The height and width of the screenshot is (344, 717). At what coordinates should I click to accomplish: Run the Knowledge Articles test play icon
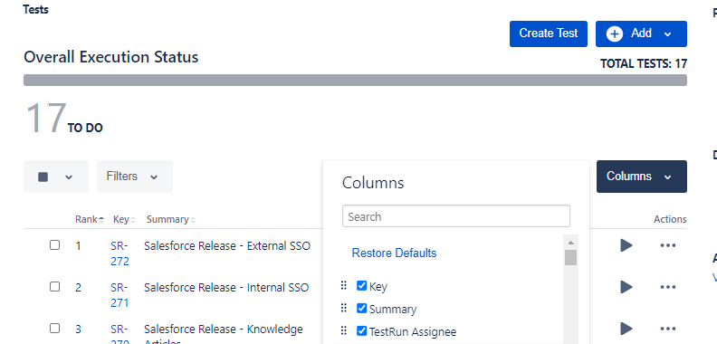[626, 329]
